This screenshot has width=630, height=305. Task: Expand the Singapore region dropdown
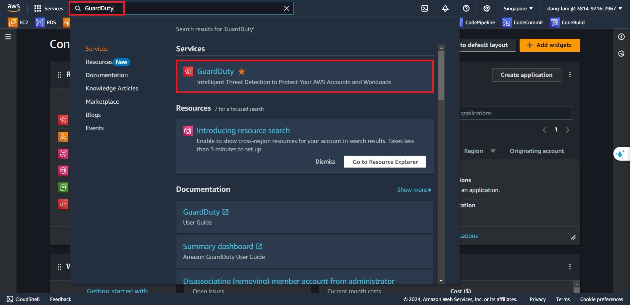pos(518,8)
